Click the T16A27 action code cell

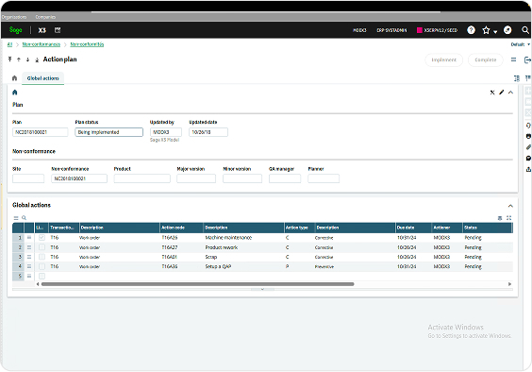coord(181,247)
